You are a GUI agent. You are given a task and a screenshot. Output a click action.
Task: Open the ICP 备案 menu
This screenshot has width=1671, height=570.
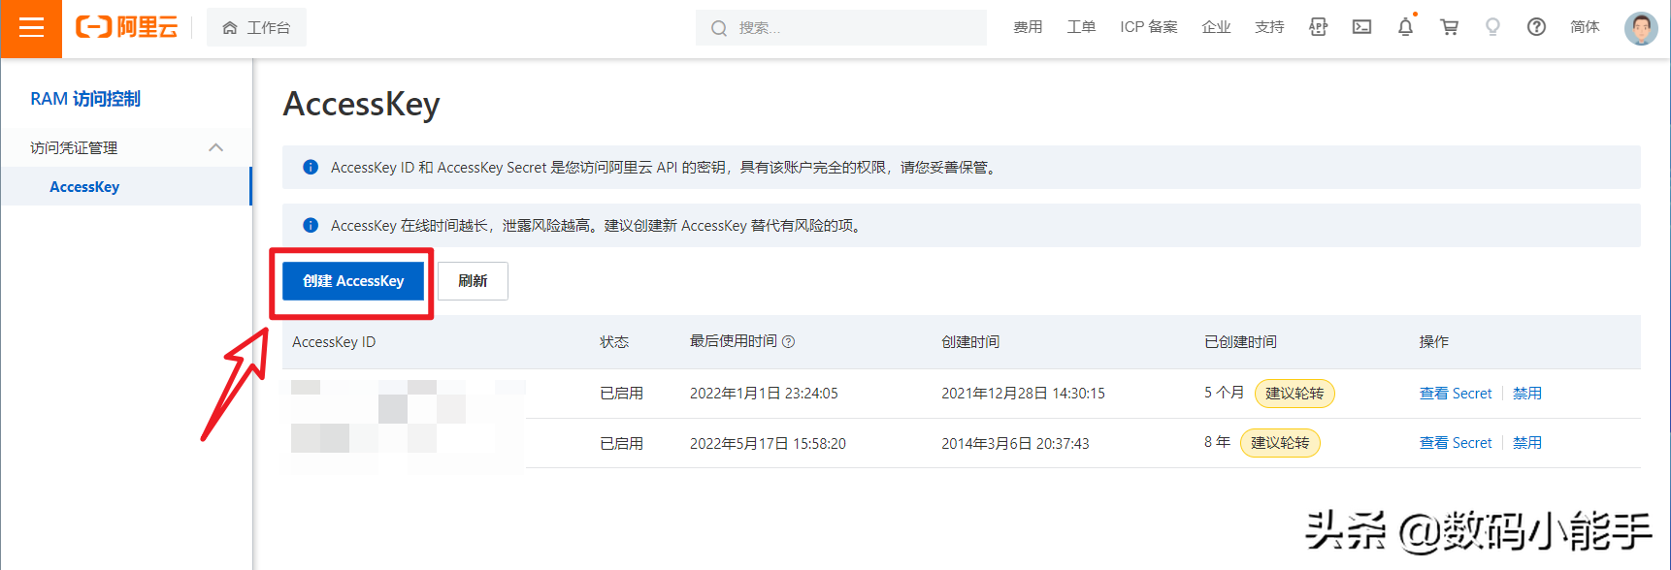click(1148, 27)
